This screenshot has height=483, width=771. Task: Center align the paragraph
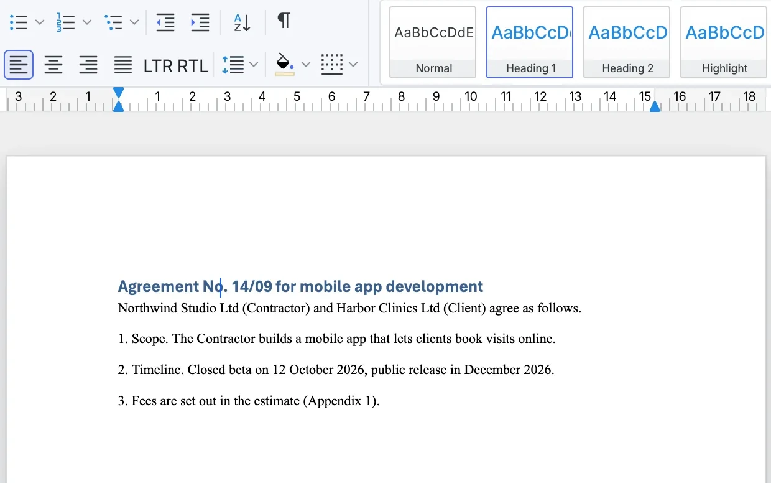point(53,65)
